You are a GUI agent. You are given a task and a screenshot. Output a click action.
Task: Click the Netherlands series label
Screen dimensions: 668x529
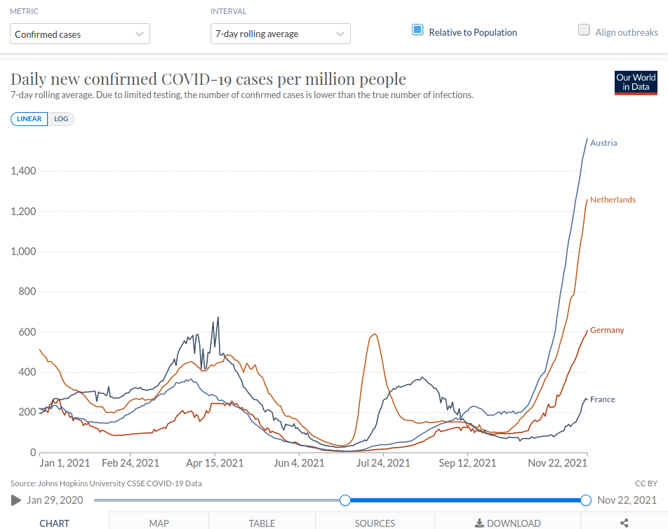(613, 200)
